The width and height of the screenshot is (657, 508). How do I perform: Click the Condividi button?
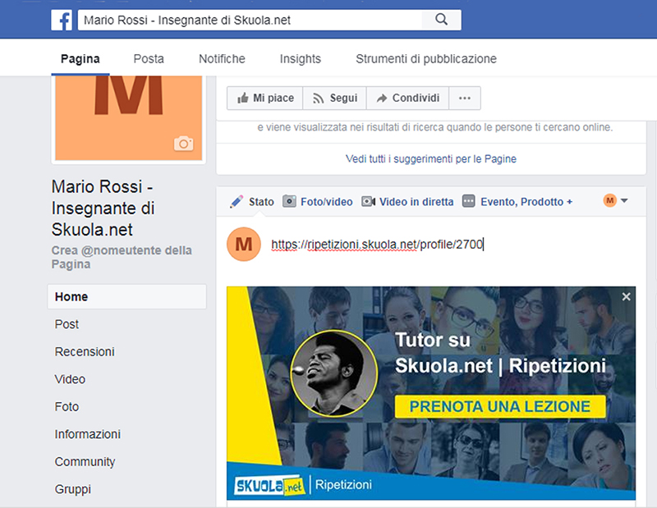click(407, 98)
